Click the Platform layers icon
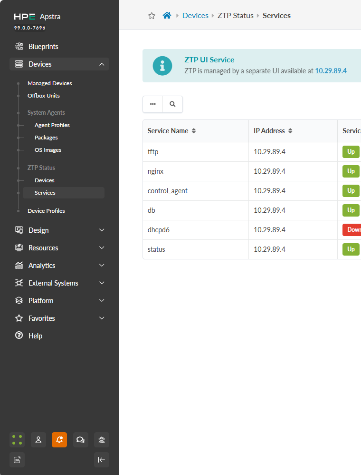The width and height of the screenshot is (361, 475). pos(19,300)
